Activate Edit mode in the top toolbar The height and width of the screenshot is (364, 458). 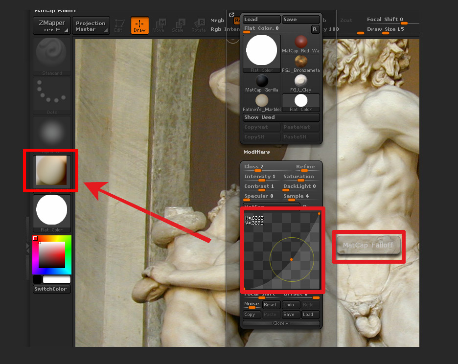click(119, 25)
